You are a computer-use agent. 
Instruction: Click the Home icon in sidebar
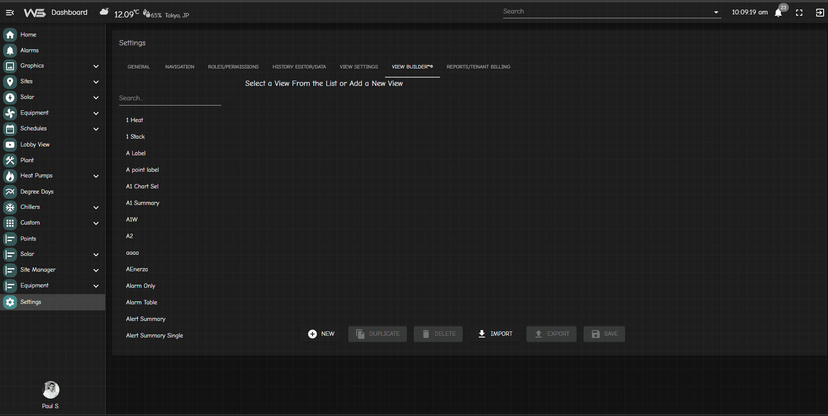(x=10, y=35)
